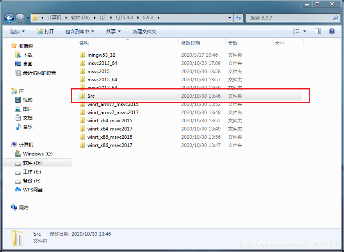344x252 pixels.
Task: Open the 组织 menu
Action: pos(17,31)
